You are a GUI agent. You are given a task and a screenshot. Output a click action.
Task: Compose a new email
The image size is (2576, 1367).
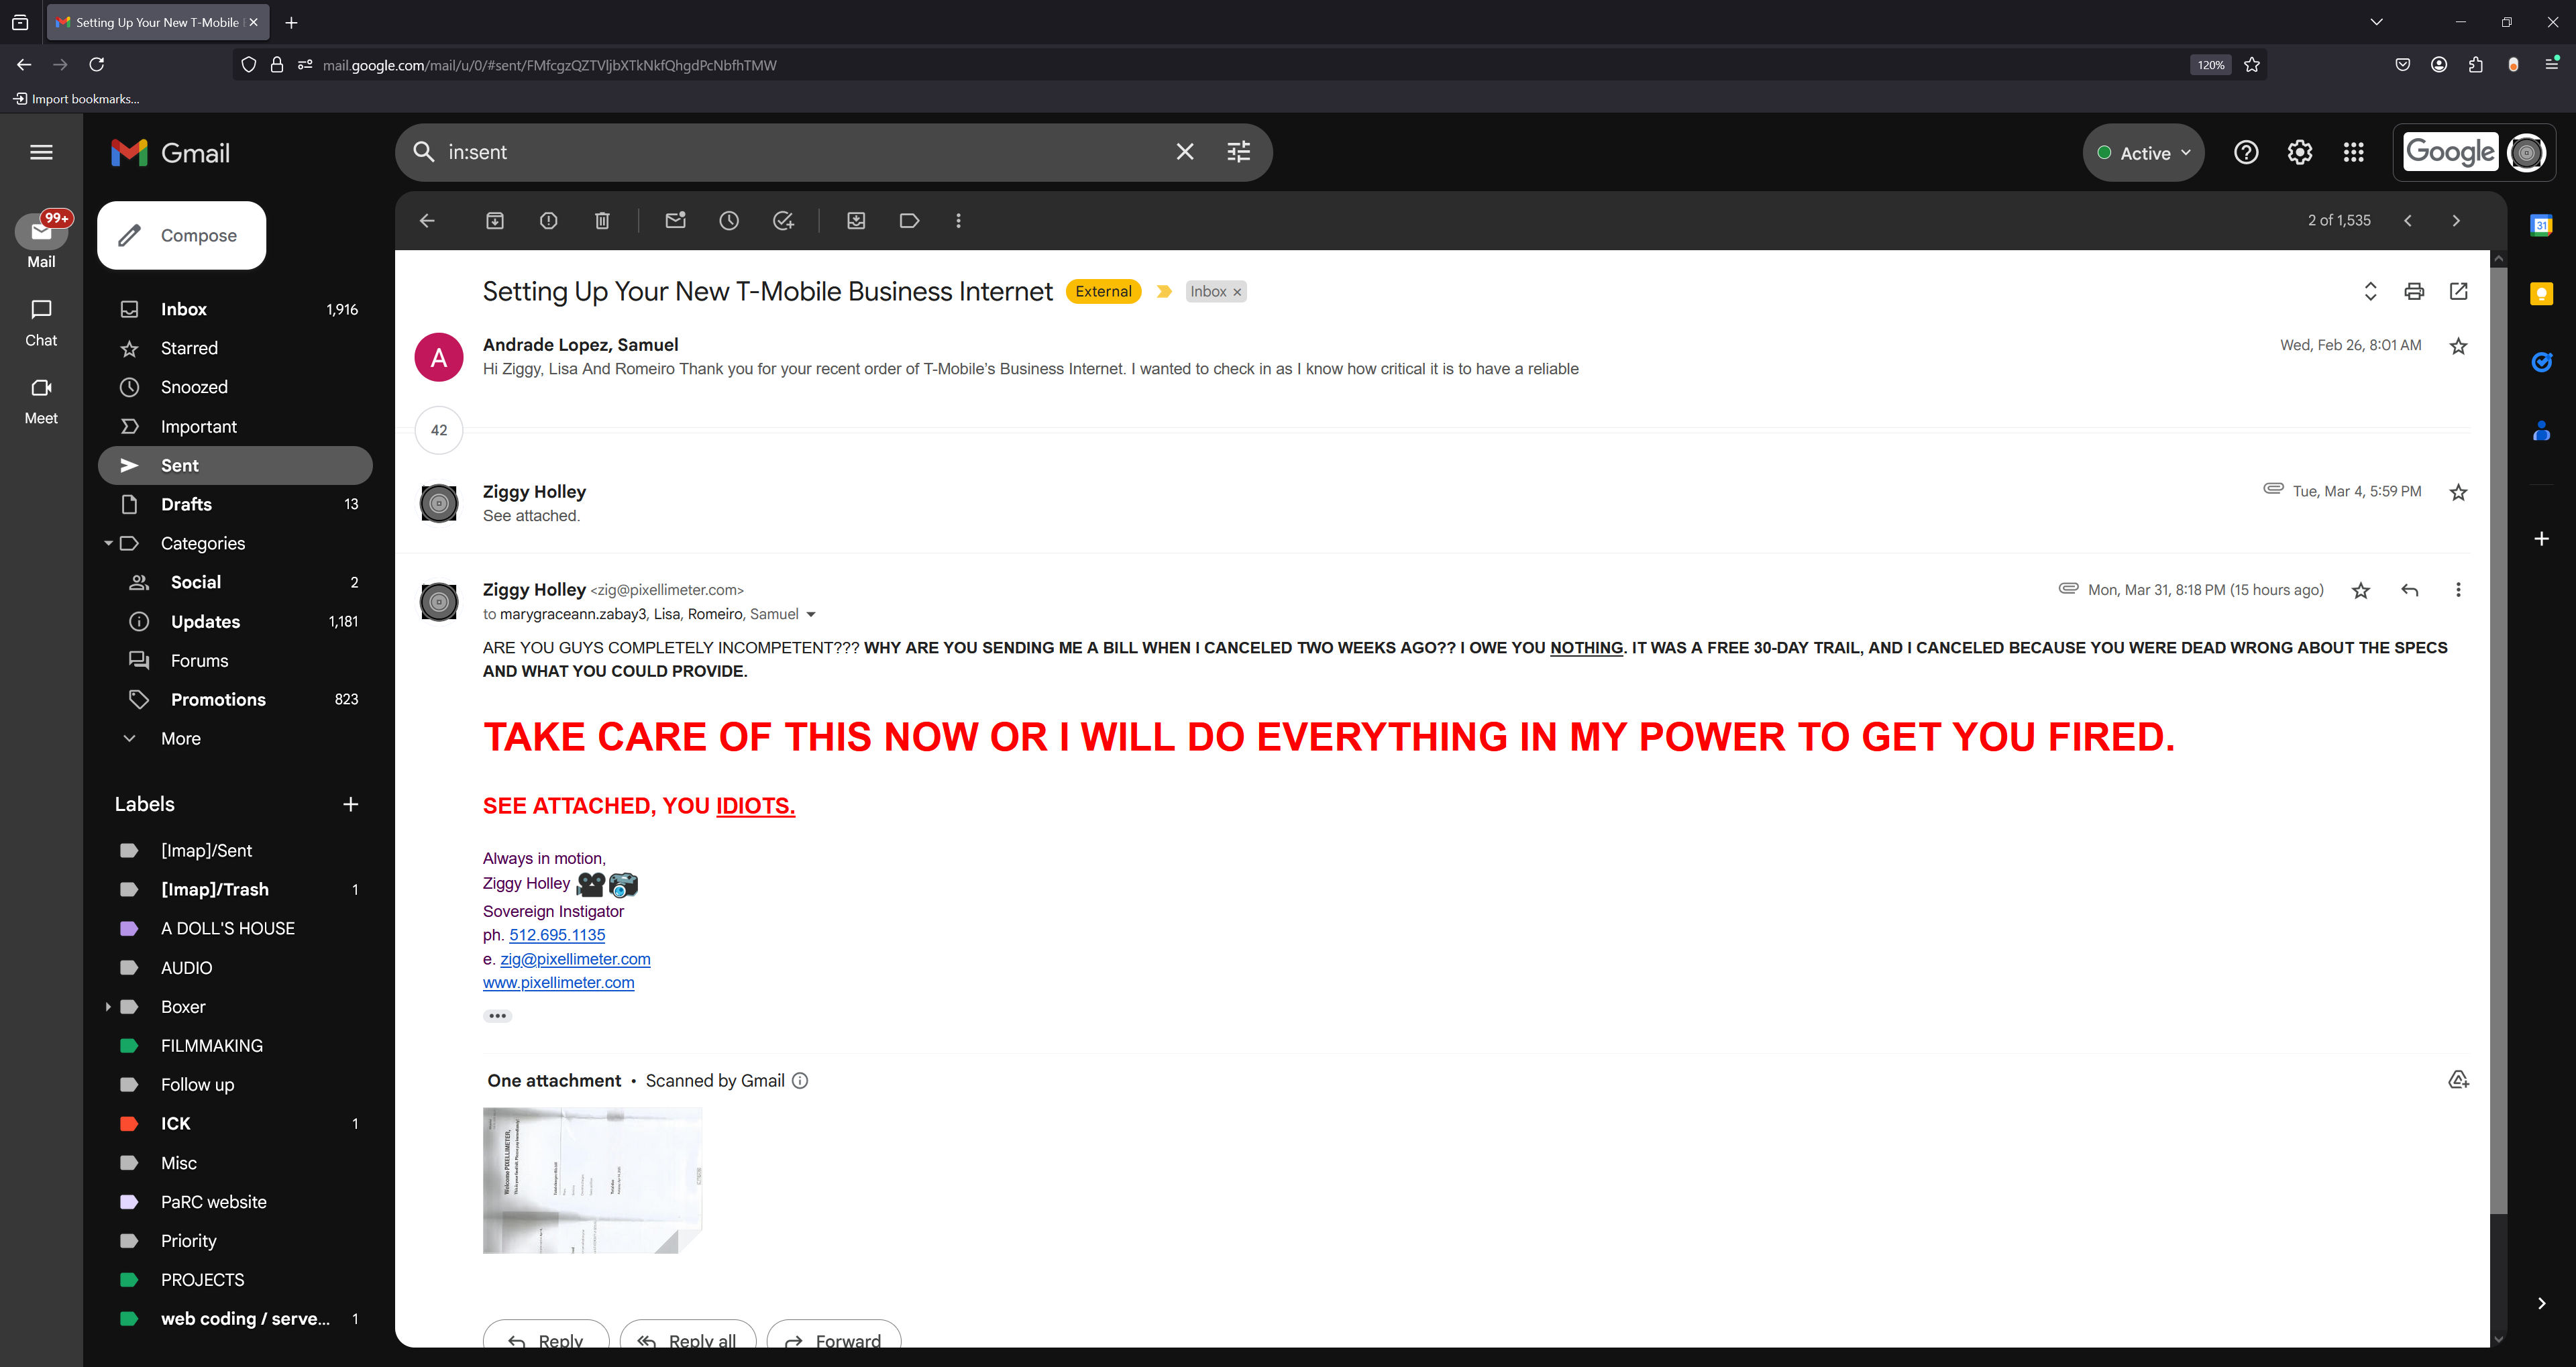tap(182, 235)
